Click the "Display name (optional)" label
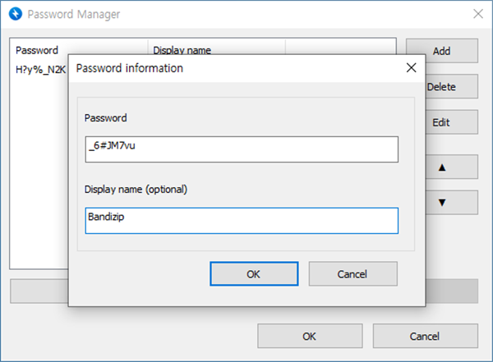493x362 pixels. [136, 190]
